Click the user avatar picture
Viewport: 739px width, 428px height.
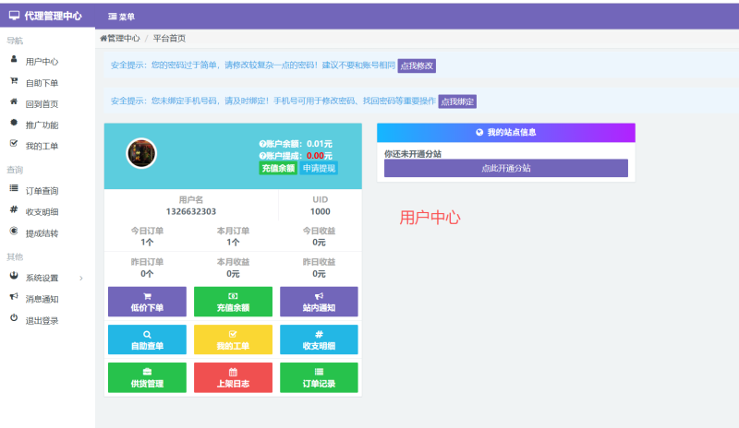tap(141, 153)
